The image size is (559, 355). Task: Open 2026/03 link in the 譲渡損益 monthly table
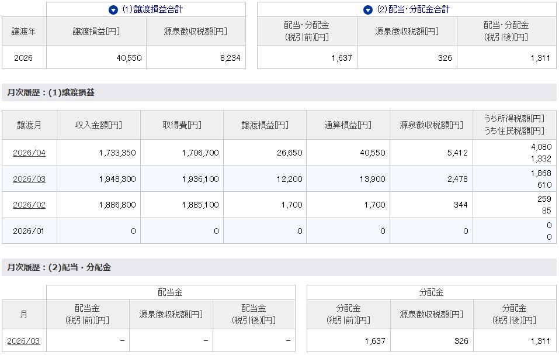29,179
